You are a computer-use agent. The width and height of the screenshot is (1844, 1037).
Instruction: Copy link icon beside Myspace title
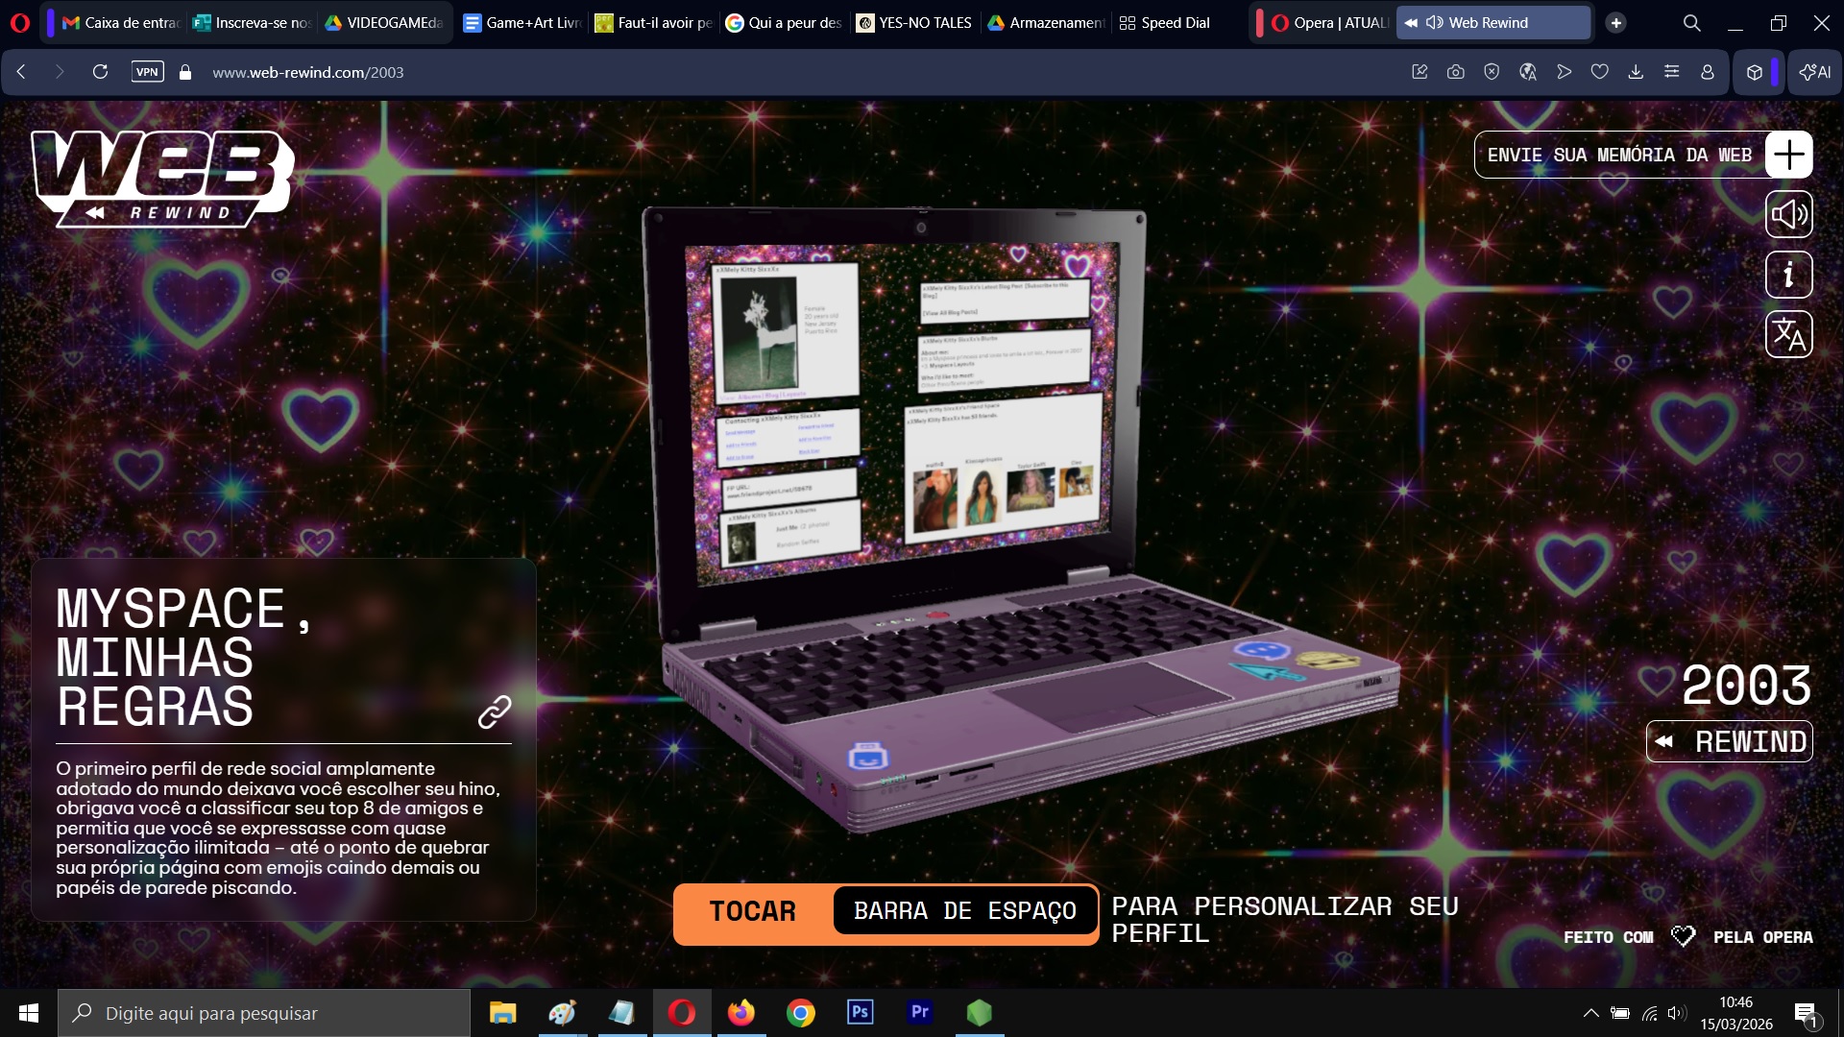[x=495, y=711]
